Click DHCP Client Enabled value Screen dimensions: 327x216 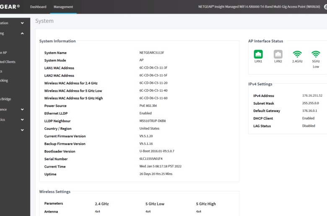(308, 118)
